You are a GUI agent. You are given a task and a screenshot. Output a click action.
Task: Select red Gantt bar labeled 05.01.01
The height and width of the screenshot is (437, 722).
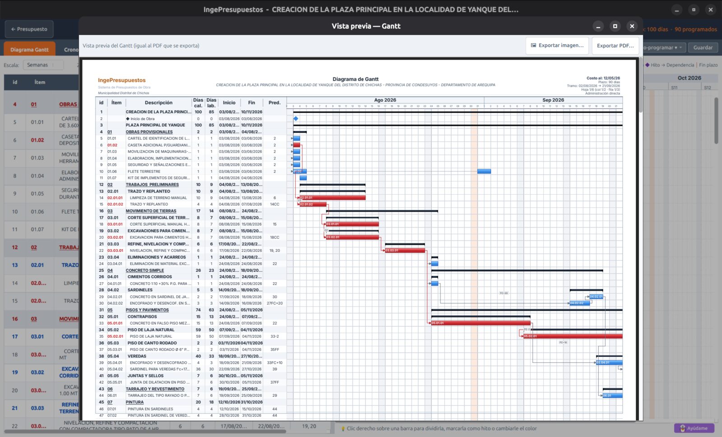pos(481,323)
